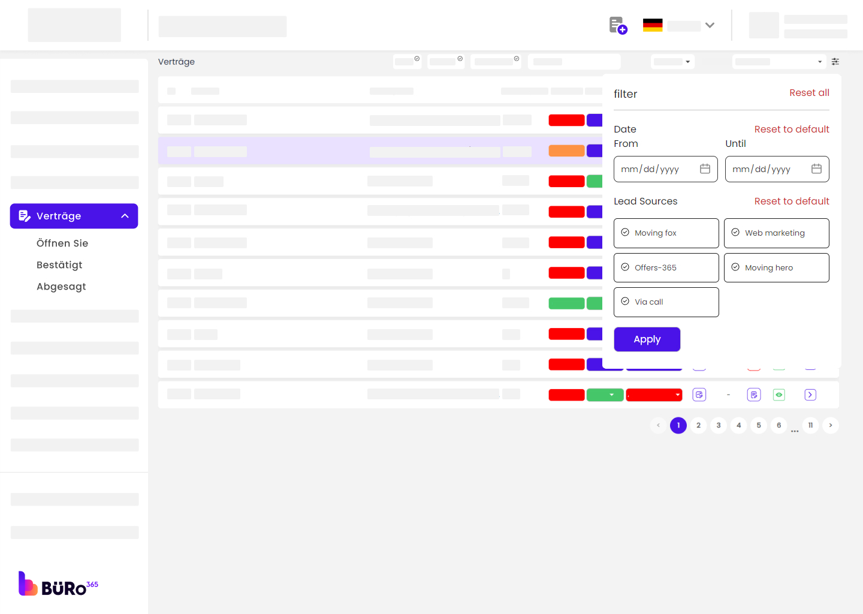Open calendar picker in Until date field
Viewport: 863px width, 614px height.
click(x=816, y=169)
